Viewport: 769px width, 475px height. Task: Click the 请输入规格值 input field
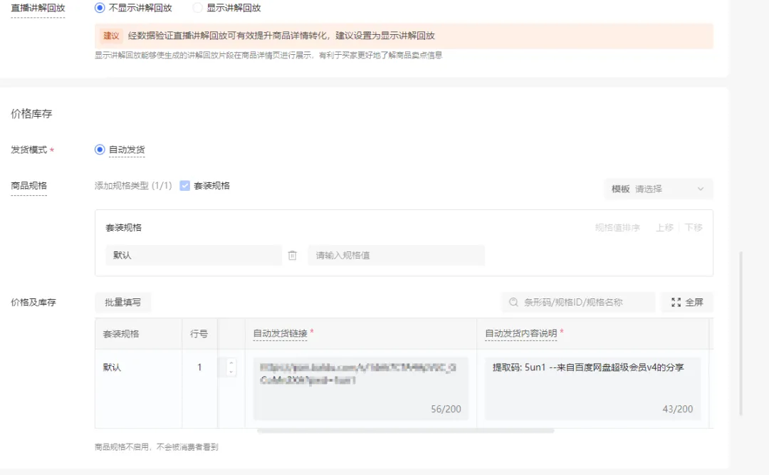tap(397, 255)
